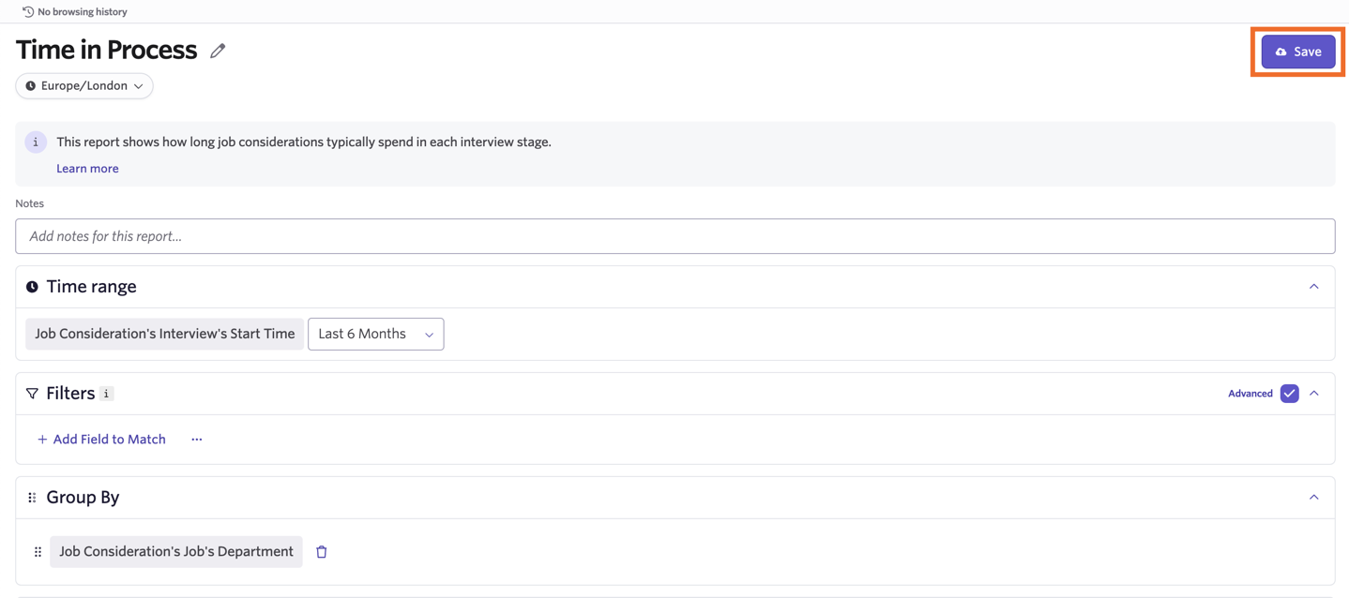Click the Advanced label link

1250,394
